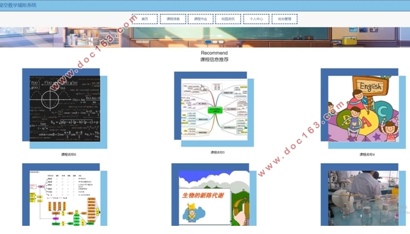Open the 后台管理 menu item

click(x=285, y=19)
